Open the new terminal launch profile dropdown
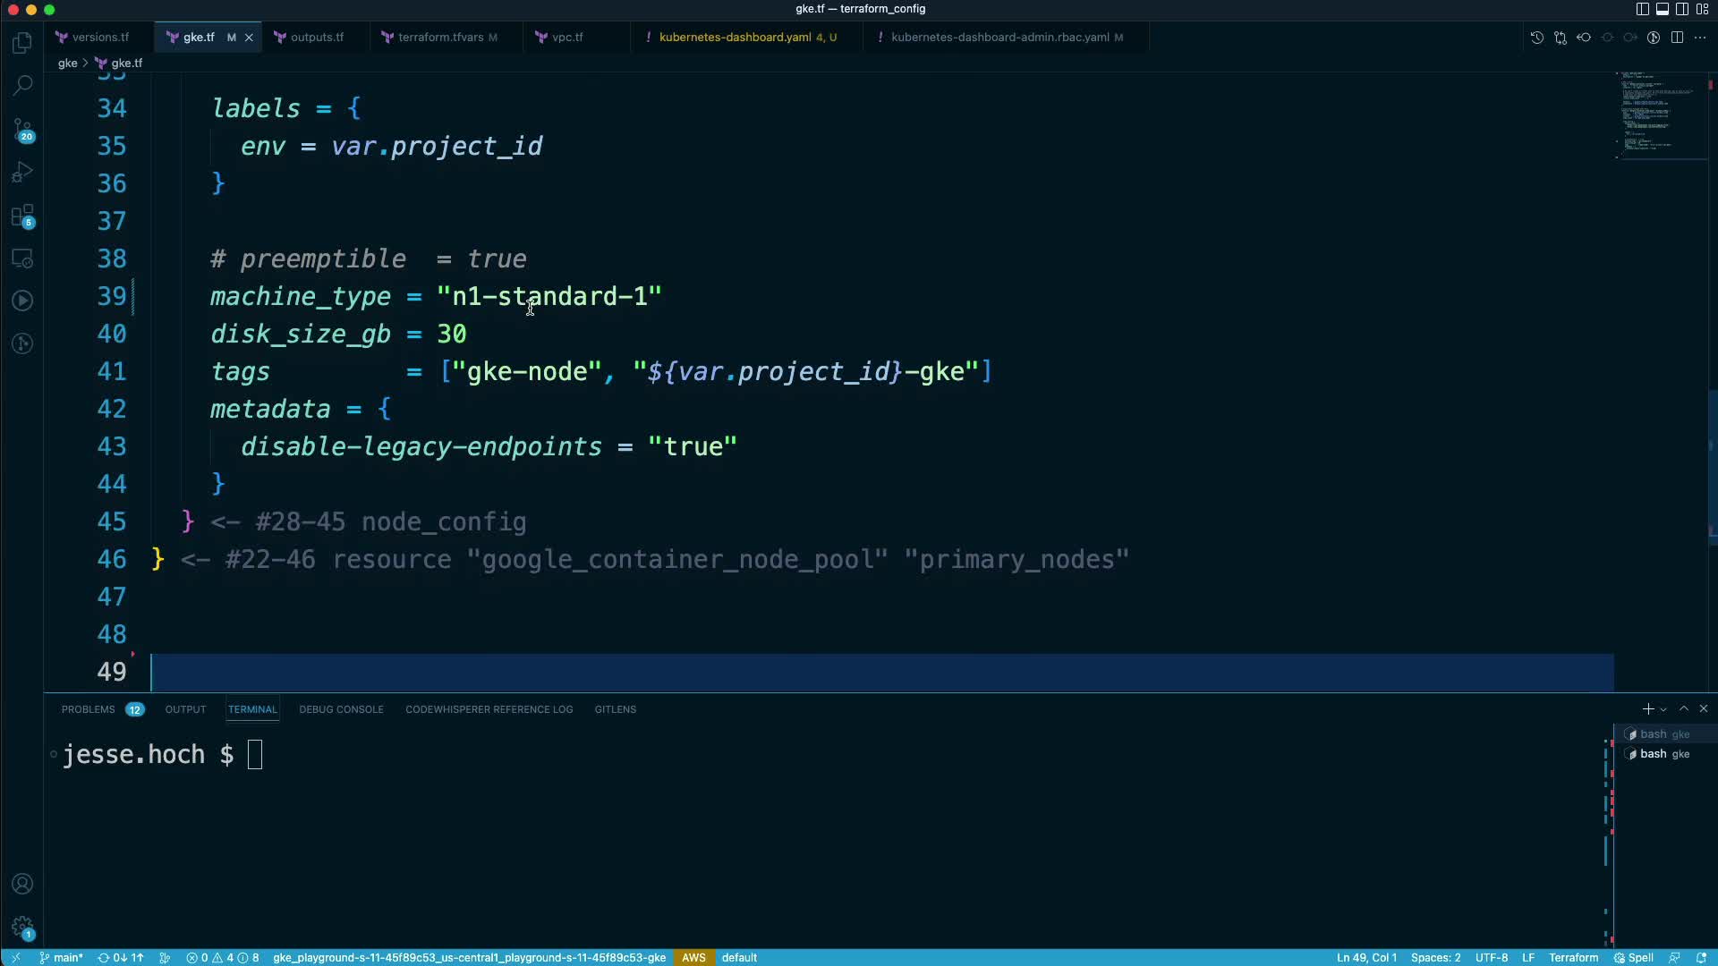1718x966 pixels. 1663,709
